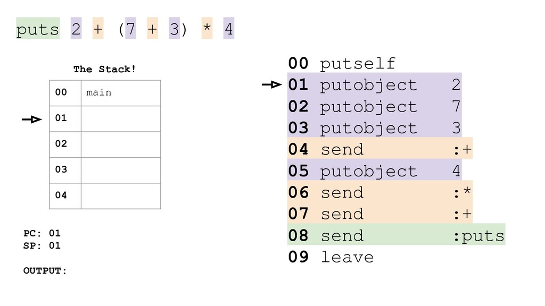Click the stack pointer arrow beside row 01

tap(31, 120)
